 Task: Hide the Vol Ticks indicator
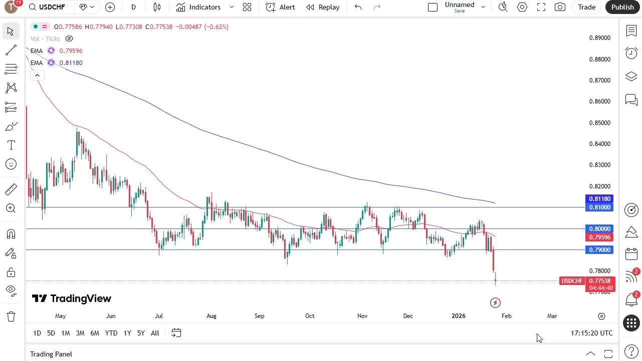coord(69,38)
